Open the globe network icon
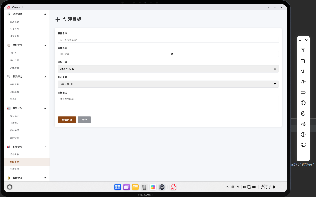This screenshot has height=197, width=316. 303,103
